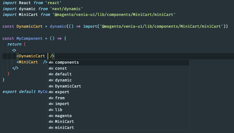Choose 'default' from suggestion list
The image size is (234, 133).
click(118, 74)
